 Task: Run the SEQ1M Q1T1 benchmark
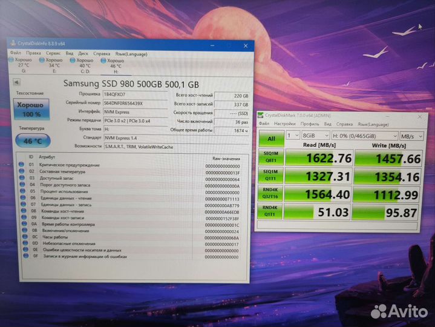click(x=270, y=175)
